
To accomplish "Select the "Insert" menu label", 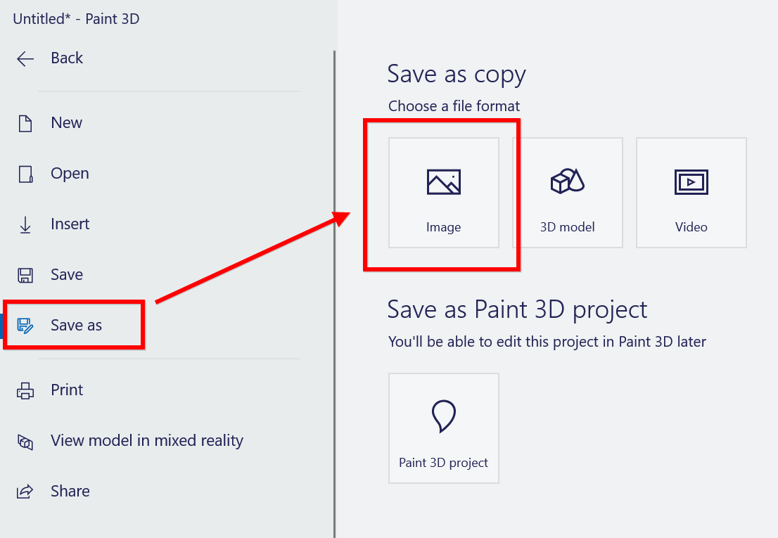I will point(70,224).
